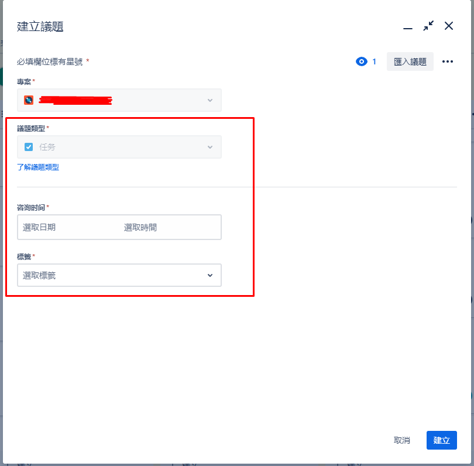Click the project avatar icon
This screenshot has width=474, height=466.
[x=29, y=100]
